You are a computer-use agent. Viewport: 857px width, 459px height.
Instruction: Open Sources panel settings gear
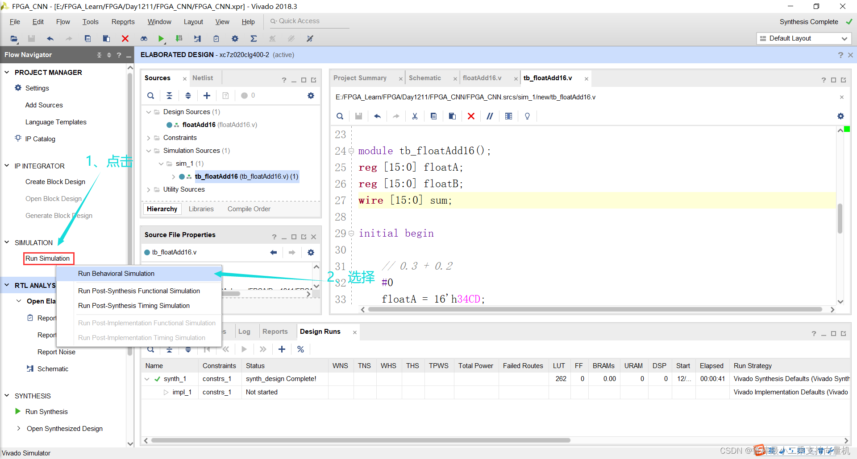pos(311,95)
